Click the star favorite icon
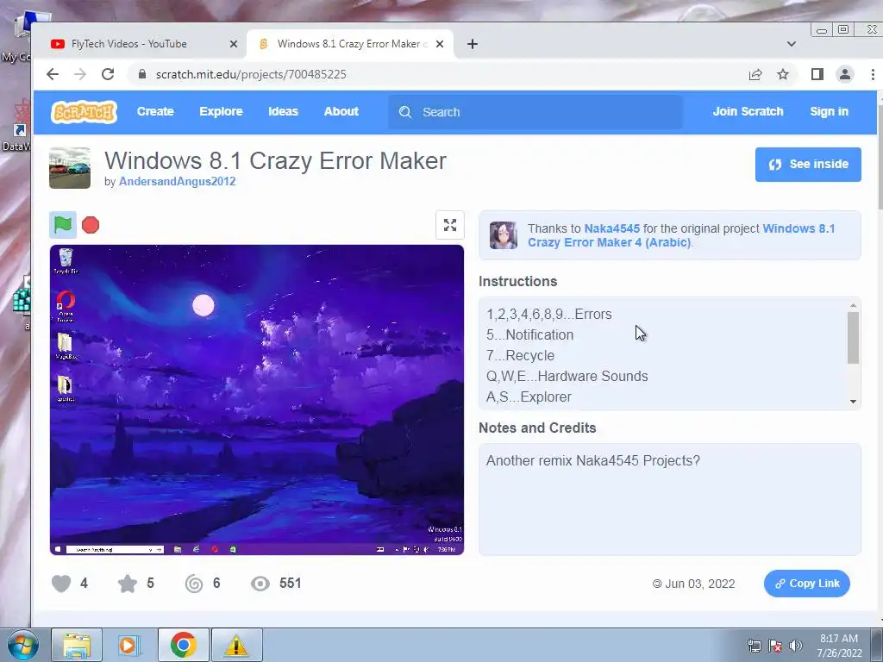The image size is (883, 662). click(x=128, y=584)
